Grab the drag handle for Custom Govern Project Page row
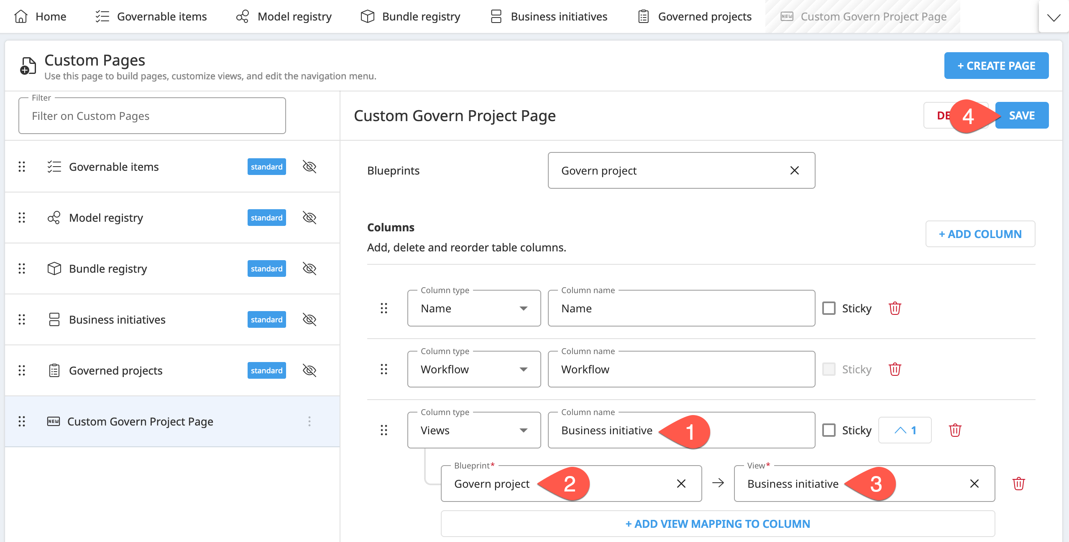Viewport: 1069px width, 542px height. [22, 421]
